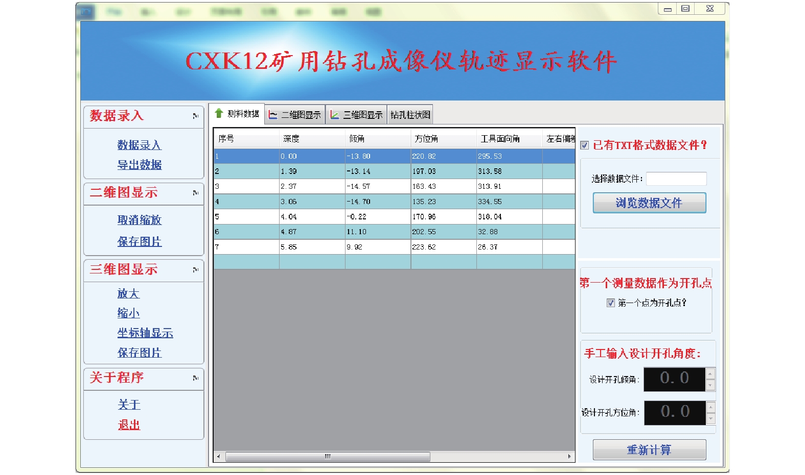Select depth cell 4.87
The width and height of the screenshot is (805, 475).
click(x=312, y=232)
